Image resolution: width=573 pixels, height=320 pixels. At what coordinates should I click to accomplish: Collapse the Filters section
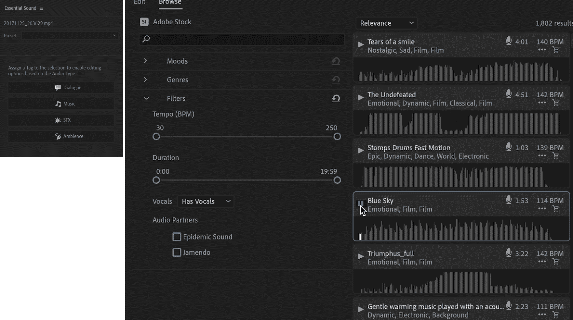click(146, 98)
